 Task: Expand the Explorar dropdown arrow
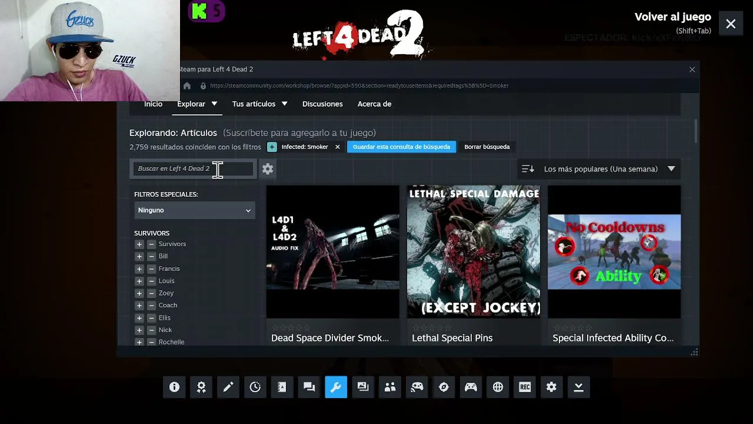pyautogui.click(x=214, y=104)
